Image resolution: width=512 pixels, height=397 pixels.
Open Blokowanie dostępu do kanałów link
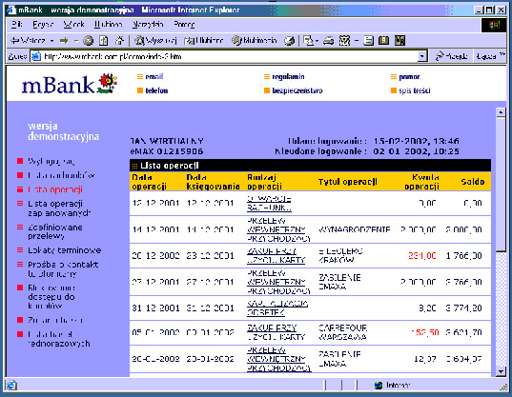coord(51,297)
